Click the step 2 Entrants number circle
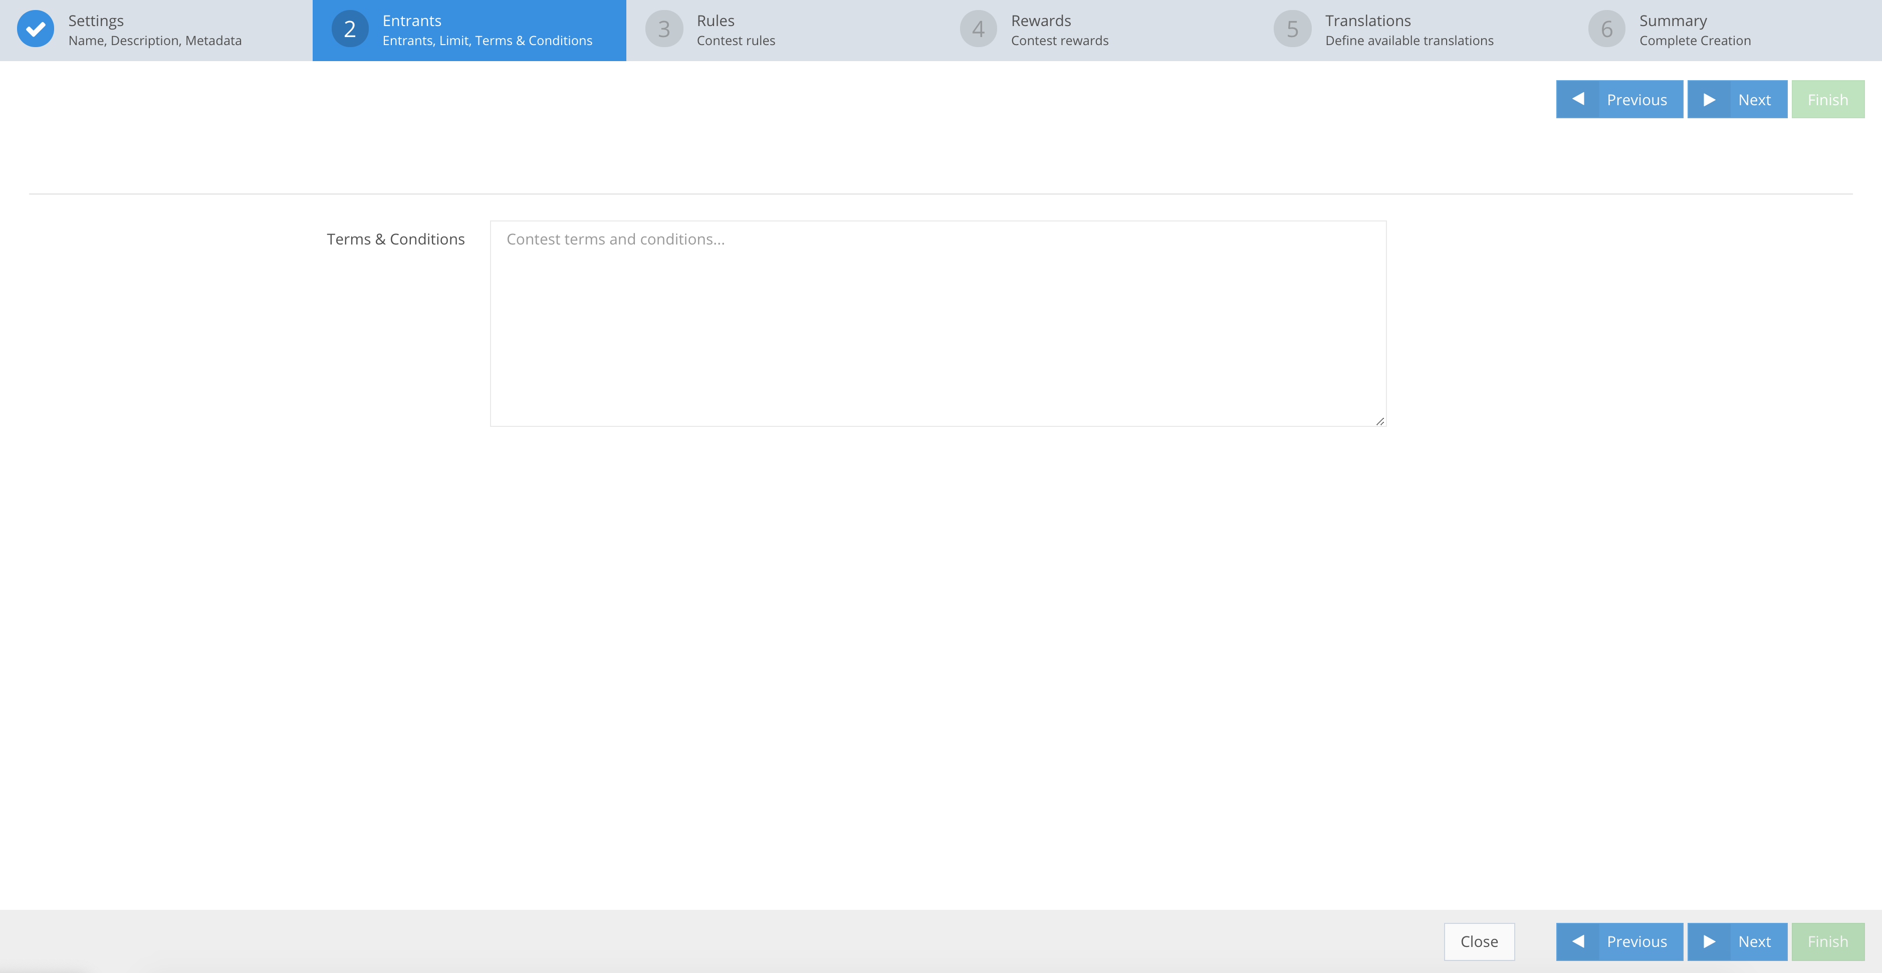The image size is (1882, 973). coord(350,29)
